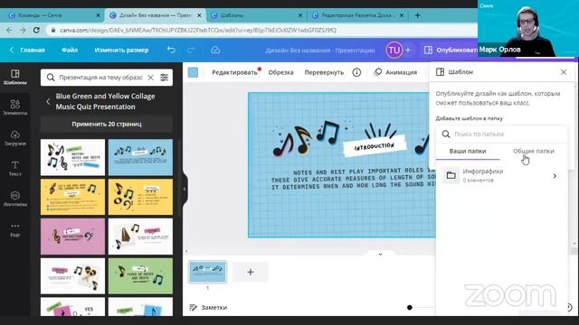Go back from the Music Quiz template
This screenshot has width=579, height=325.
[x=48, y=101]
